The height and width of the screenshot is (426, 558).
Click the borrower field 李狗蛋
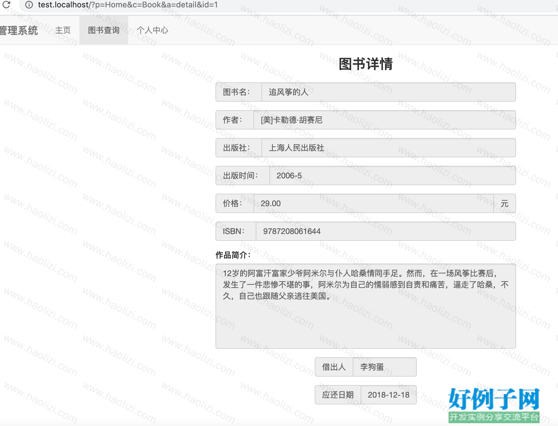(384, 367)
